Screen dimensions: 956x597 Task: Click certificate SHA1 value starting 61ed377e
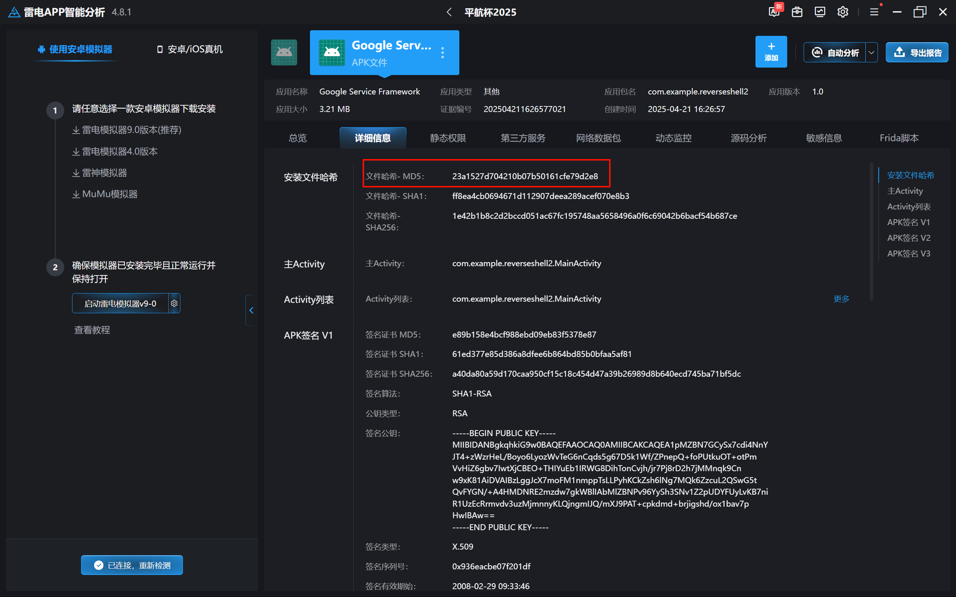click(542, 354)
